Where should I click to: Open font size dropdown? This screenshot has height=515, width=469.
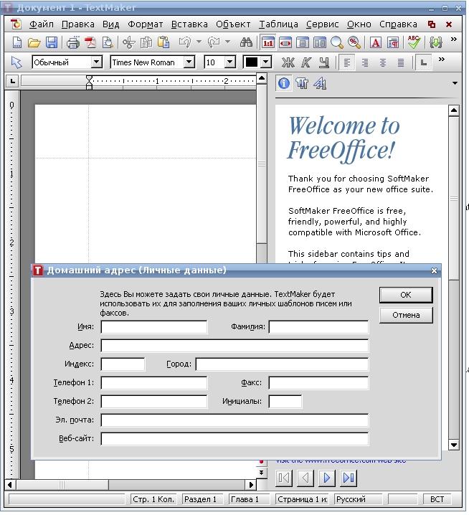[x=230, y=62]
